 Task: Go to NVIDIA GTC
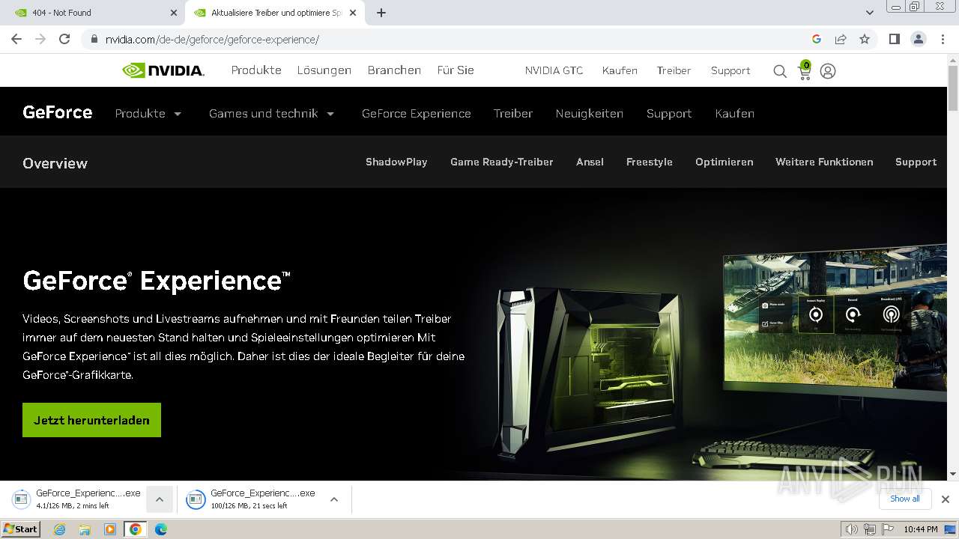click(x=554, y=70)
